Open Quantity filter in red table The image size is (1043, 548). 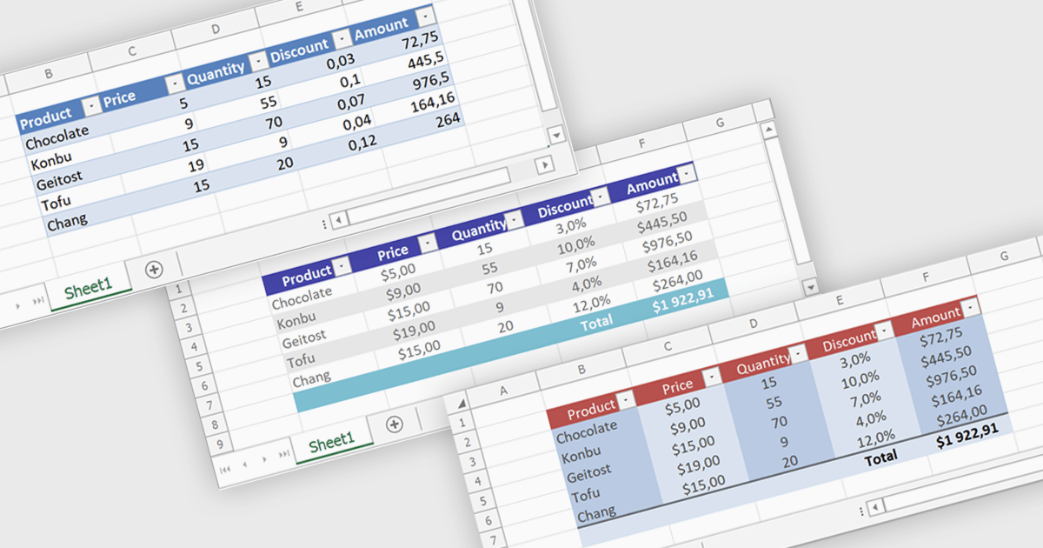pyautogui.click(x=799, y=355)
